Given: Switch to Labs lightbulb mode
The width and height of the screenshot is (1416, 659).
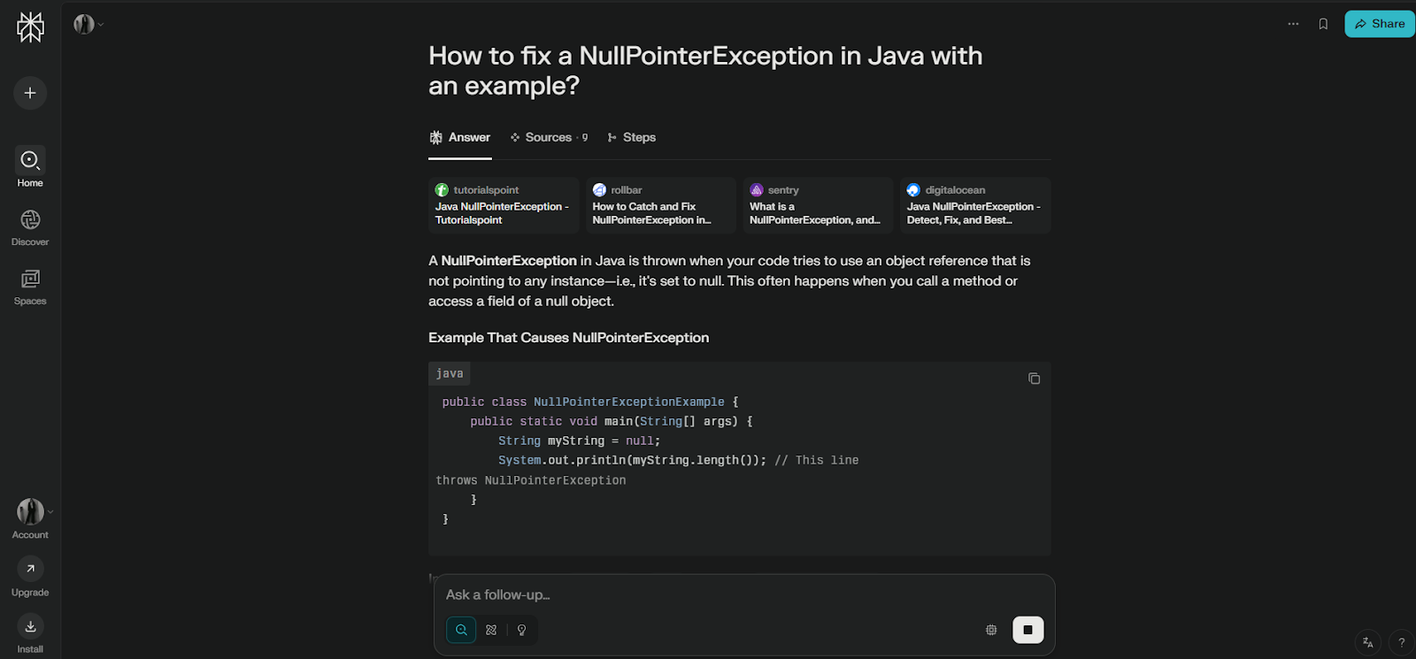Looking at the screenshot, I should point(521,630).
